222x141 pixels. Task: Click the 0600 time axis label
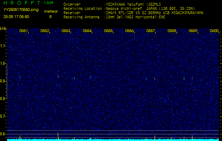214,31
